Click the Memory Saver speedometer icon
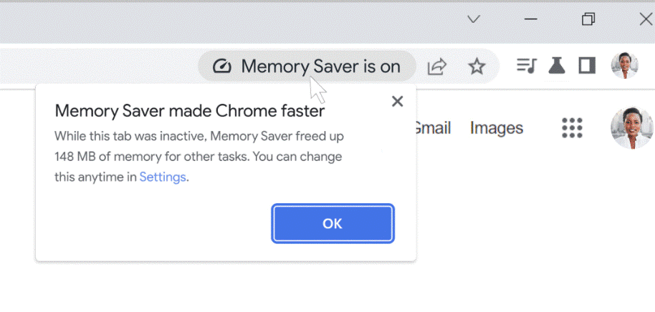The height and width of the screenshot is (312, 655). [x=222, y=67]
